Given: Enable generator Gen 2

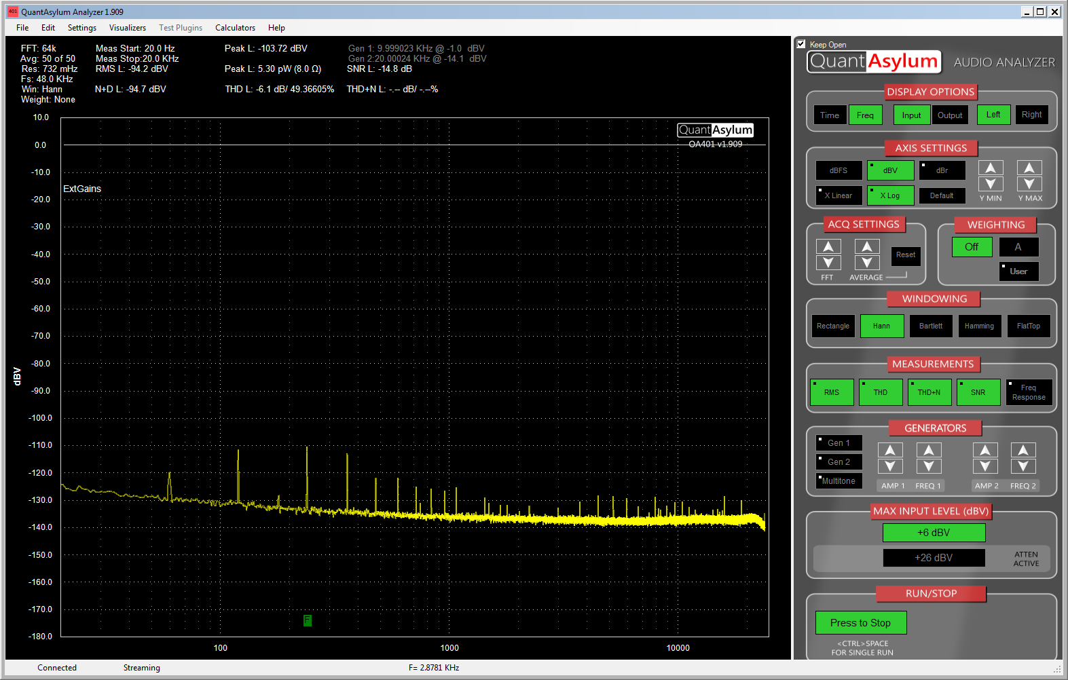Looking at the screenshot, I should pos(839,462).
